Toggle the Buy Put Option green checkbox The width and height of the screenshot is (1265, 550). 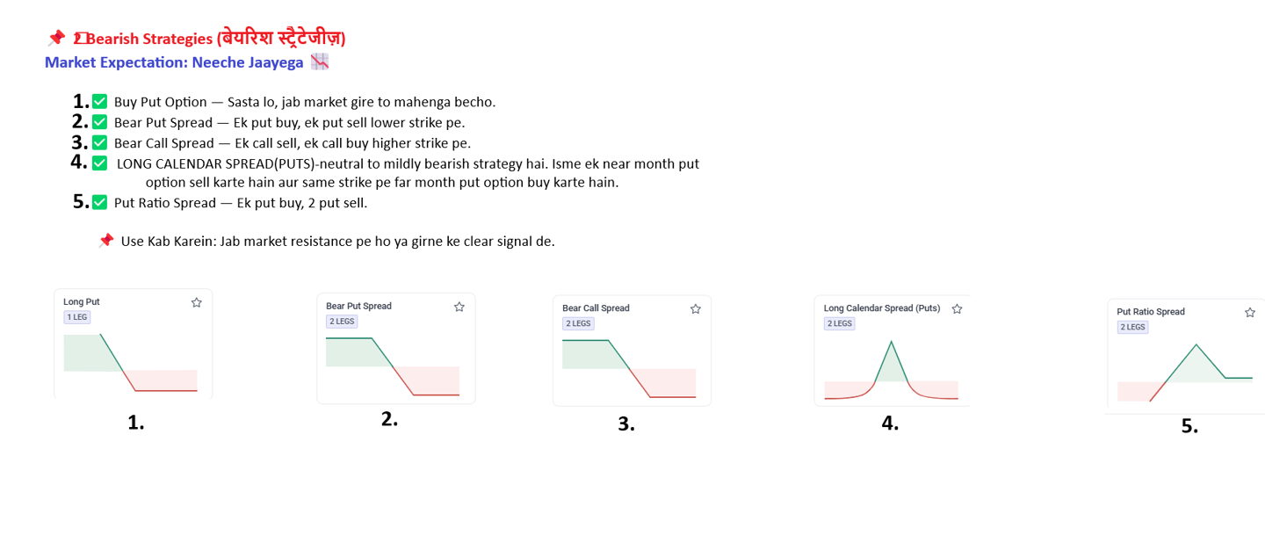100,102
